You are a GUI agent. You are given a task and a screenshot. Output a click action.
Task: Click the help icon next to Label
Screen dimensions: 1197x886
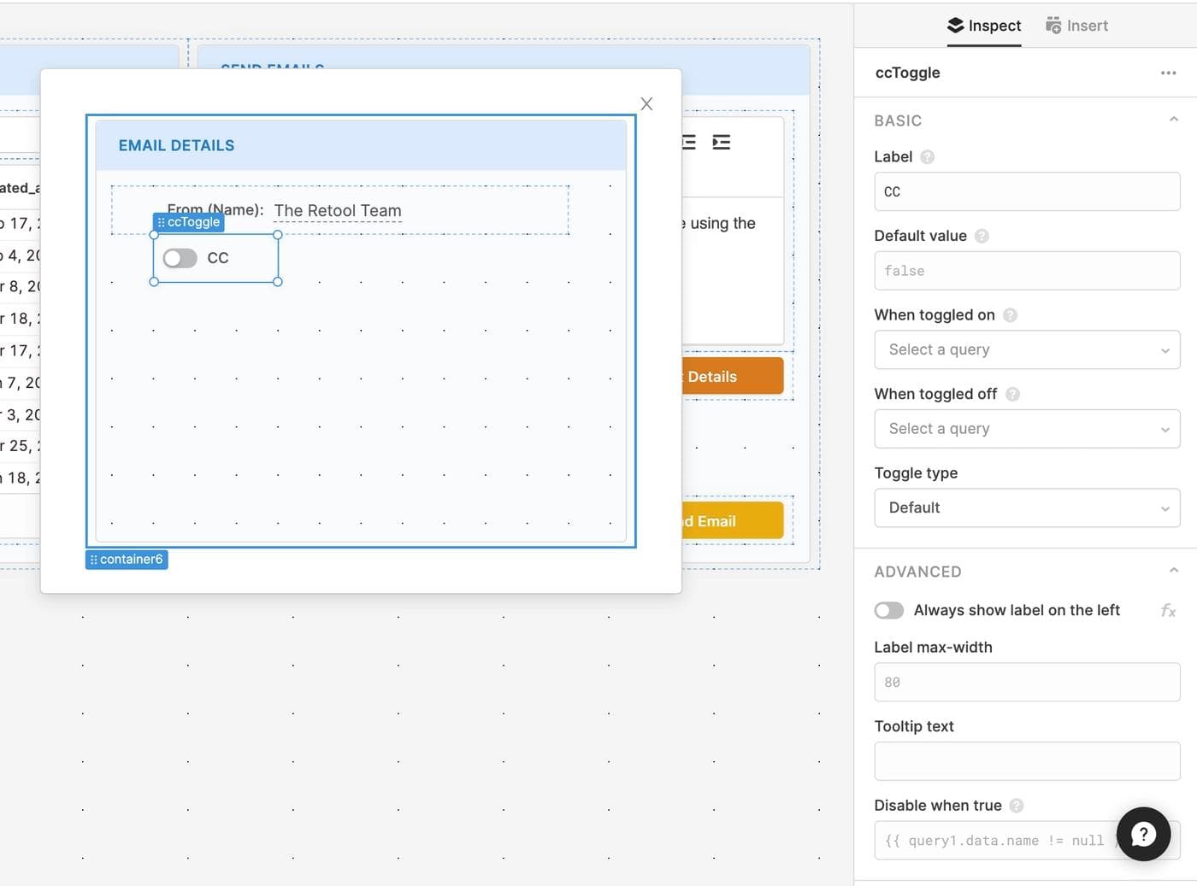tap(928, 157)
